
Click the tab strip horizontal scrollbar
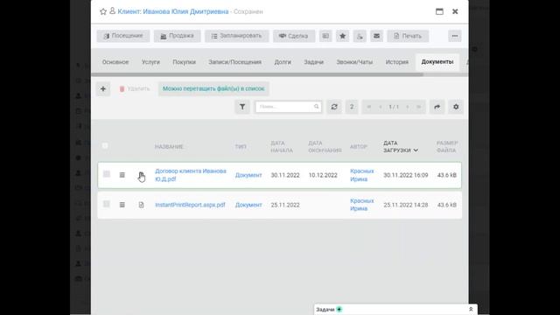[x=257, y=74]
